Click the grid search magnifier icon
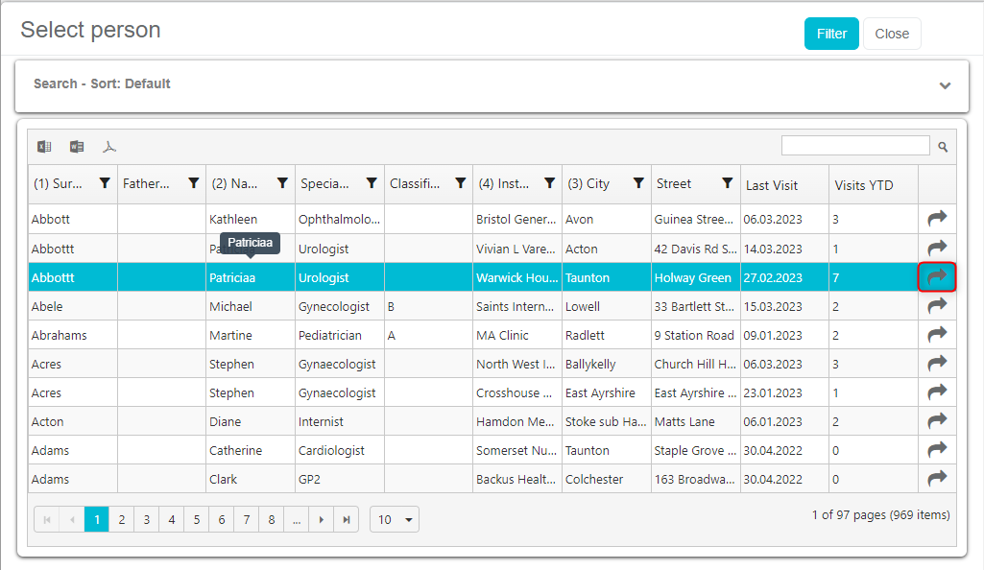The width and height of the screenshot is (984, 570). [943, 147]
